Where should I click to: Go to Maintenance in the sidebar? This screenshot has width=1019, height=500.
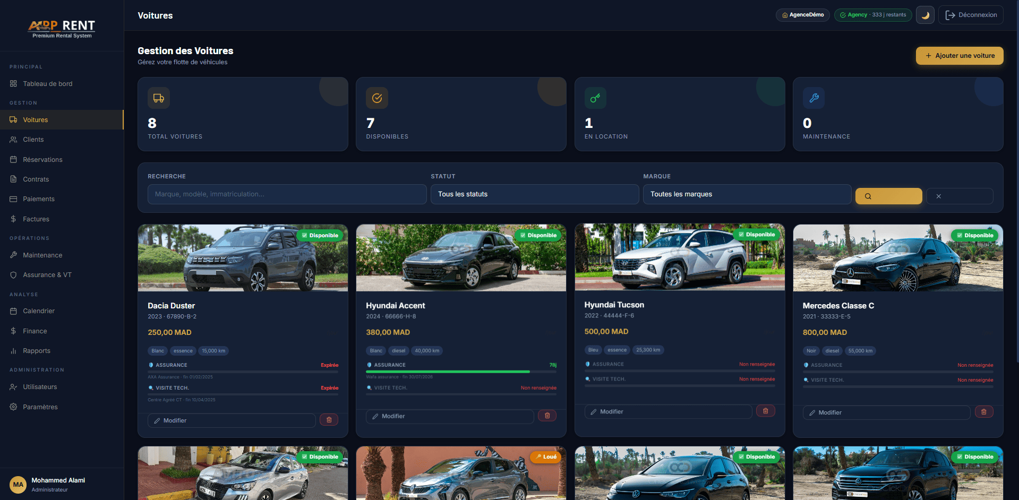(62, 255)
